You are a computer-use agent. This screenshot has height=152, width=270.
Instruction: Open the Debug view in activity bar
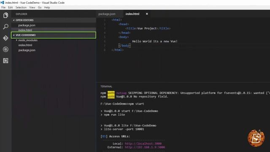(5, 49)
